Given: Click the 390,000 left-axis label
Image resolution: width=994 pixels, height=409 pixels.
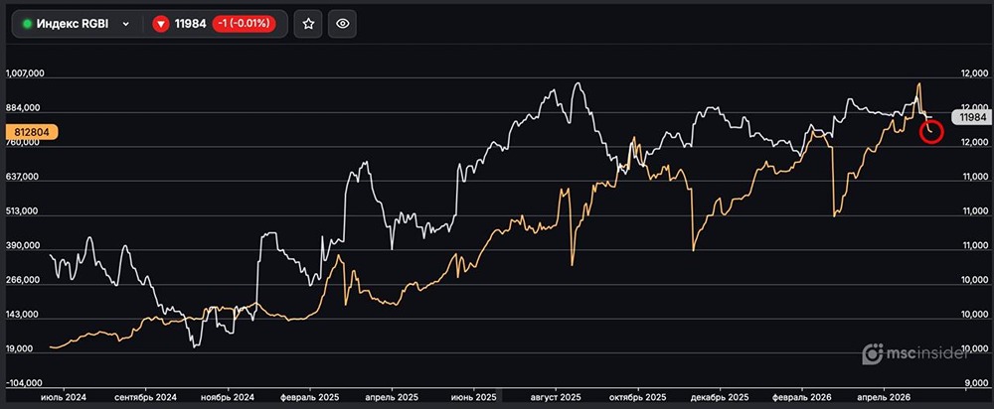Looking at the screenshot, I should [22, 245].
